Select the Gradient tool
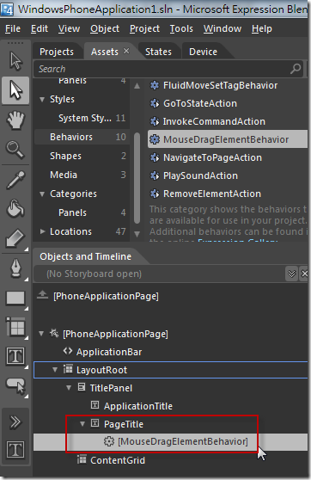The width and height of the screenshot is (311, 480). pyautogui.click(x=15, y=238)
